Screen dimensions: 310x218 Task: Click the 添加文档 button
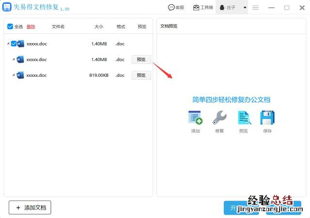point(30,207)
